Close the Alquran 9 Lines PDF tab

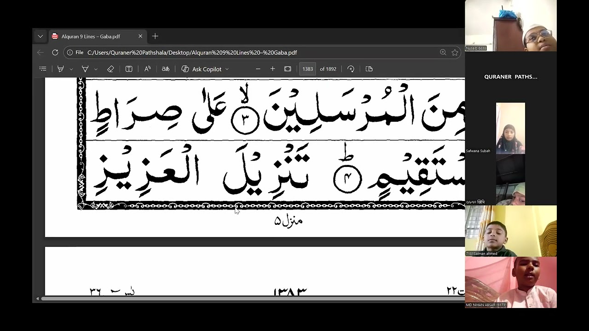pyautogui.click(x=140, y=36)
